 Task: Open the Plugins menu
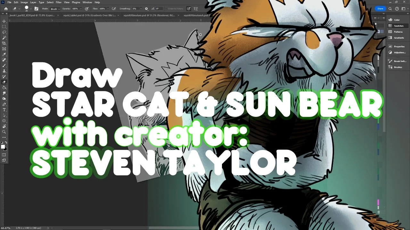click(76, 2)
